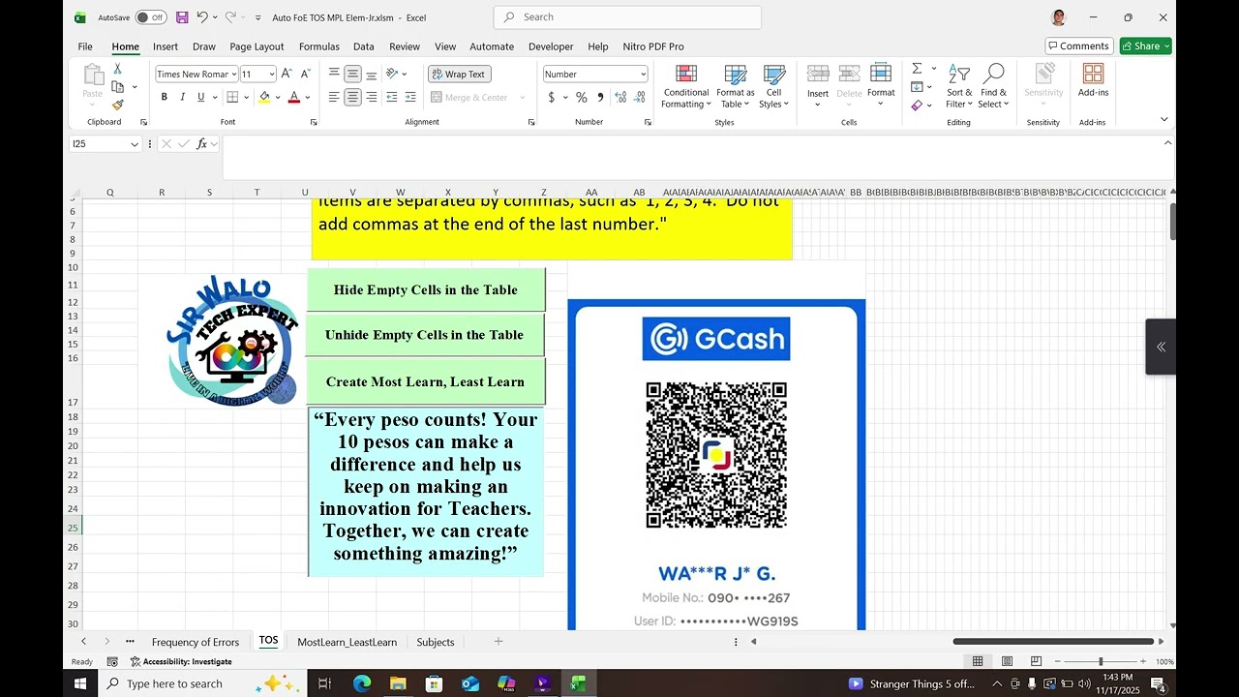Open the File menu
The width and height of the screenshot is (1239, 697).
pyautogui.click(x=85, y=46)
